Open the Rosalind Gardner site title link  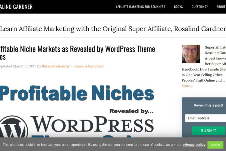point(16,7)
